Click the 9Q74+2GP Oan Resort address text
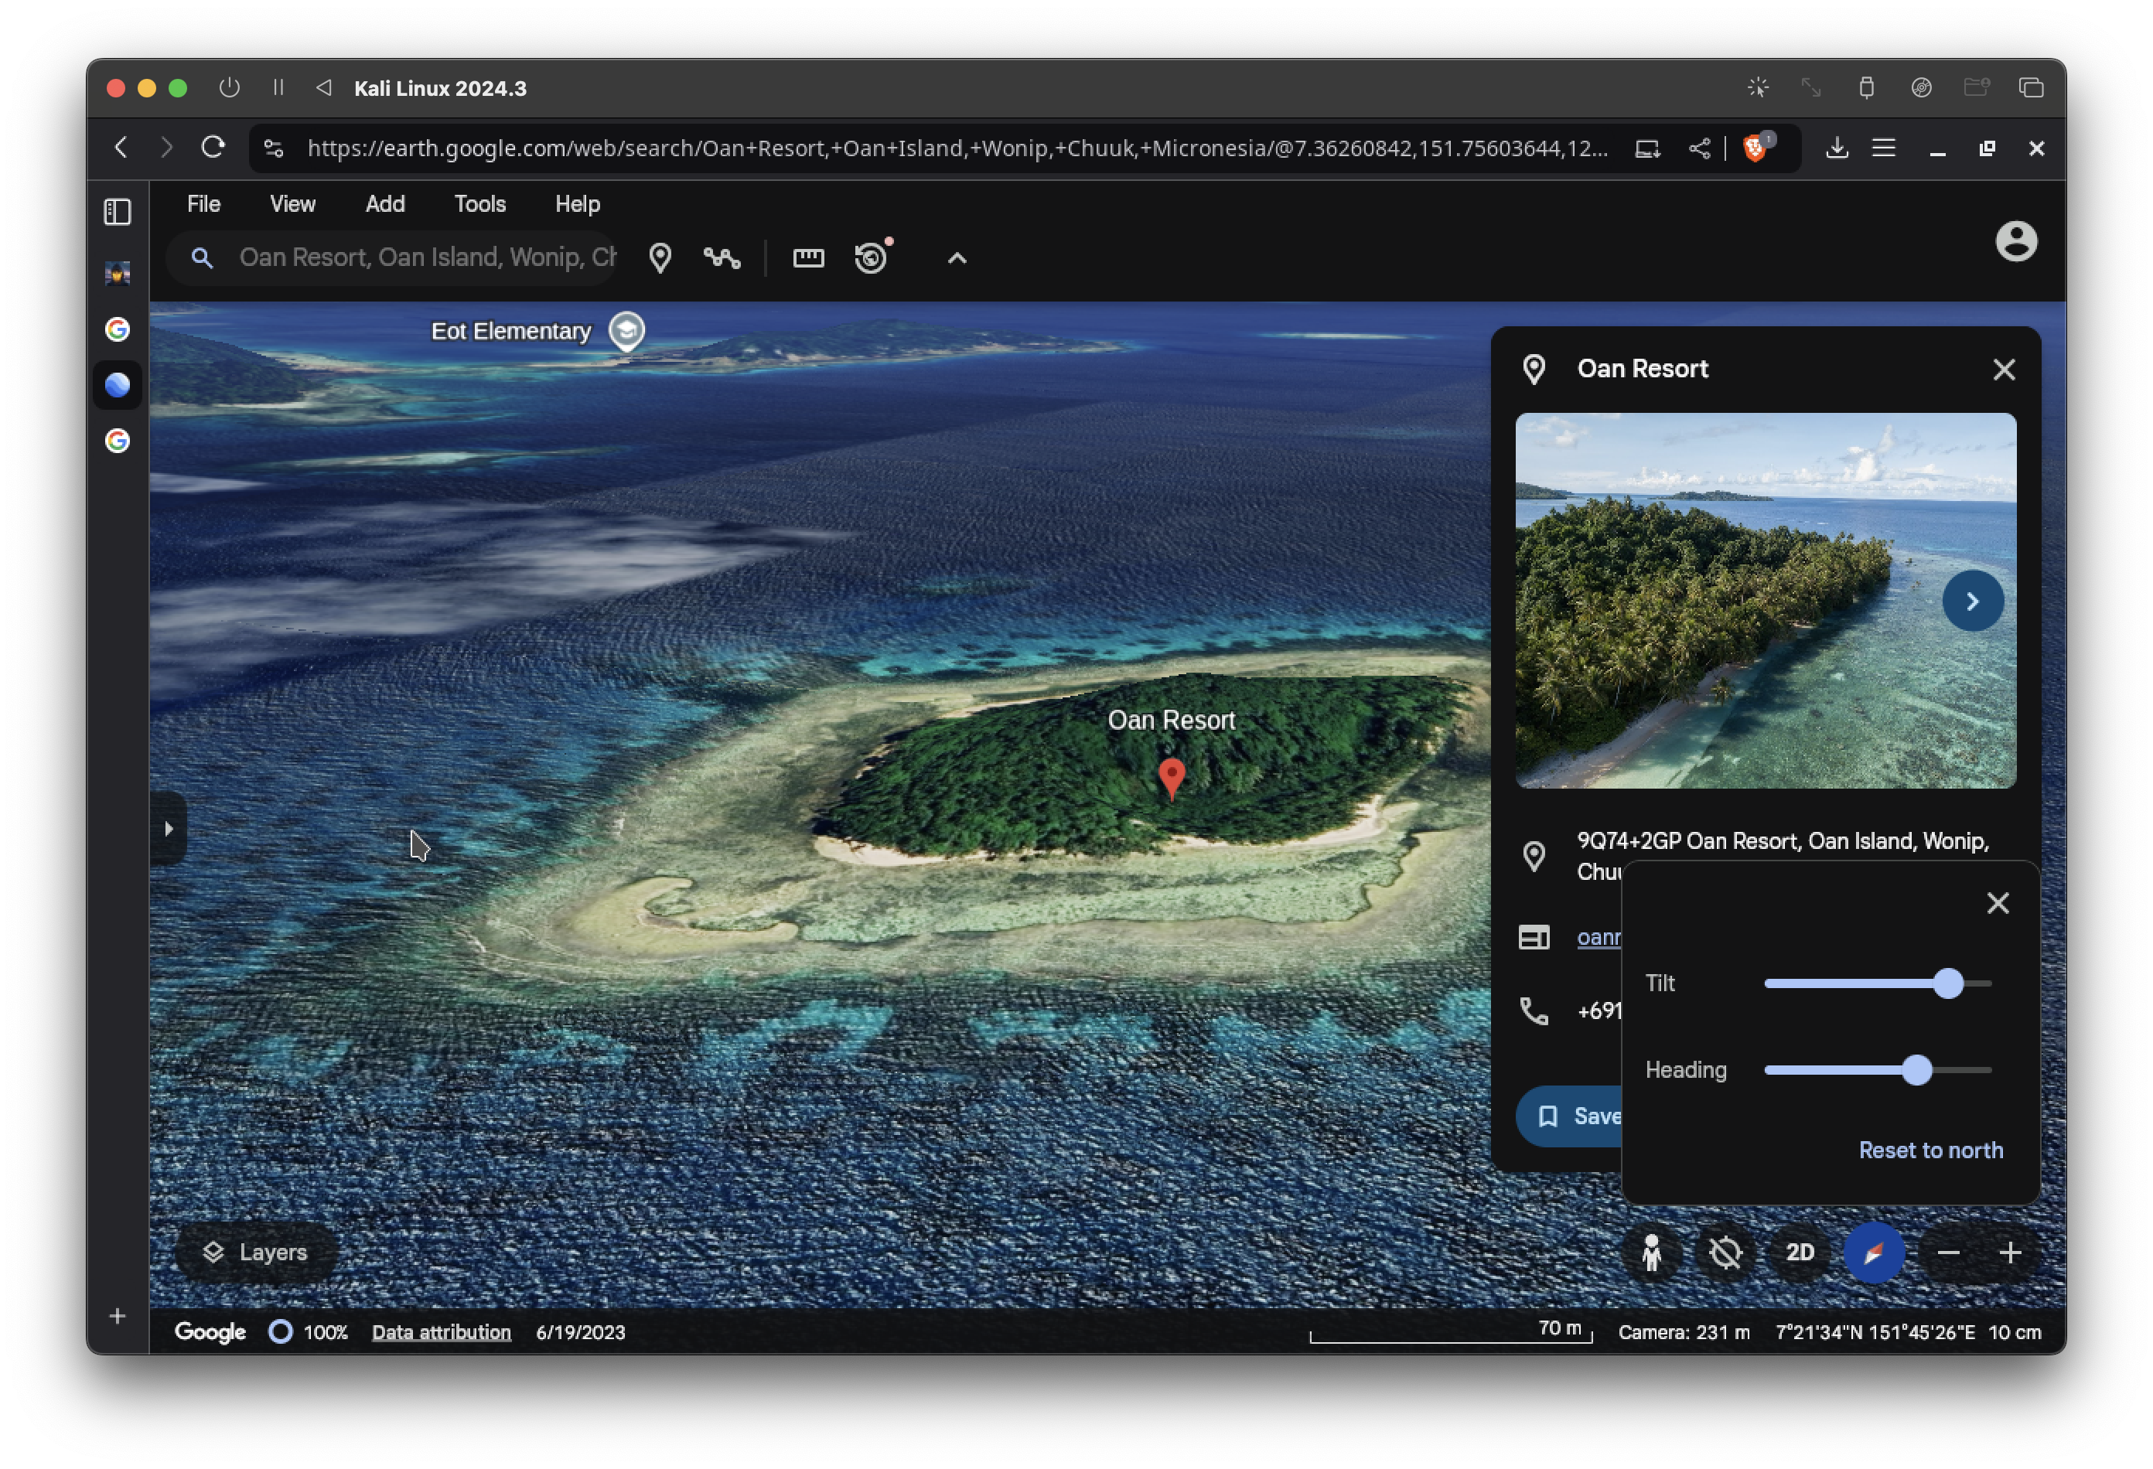2153x1469 pixels. click(x=1783, y=856)
